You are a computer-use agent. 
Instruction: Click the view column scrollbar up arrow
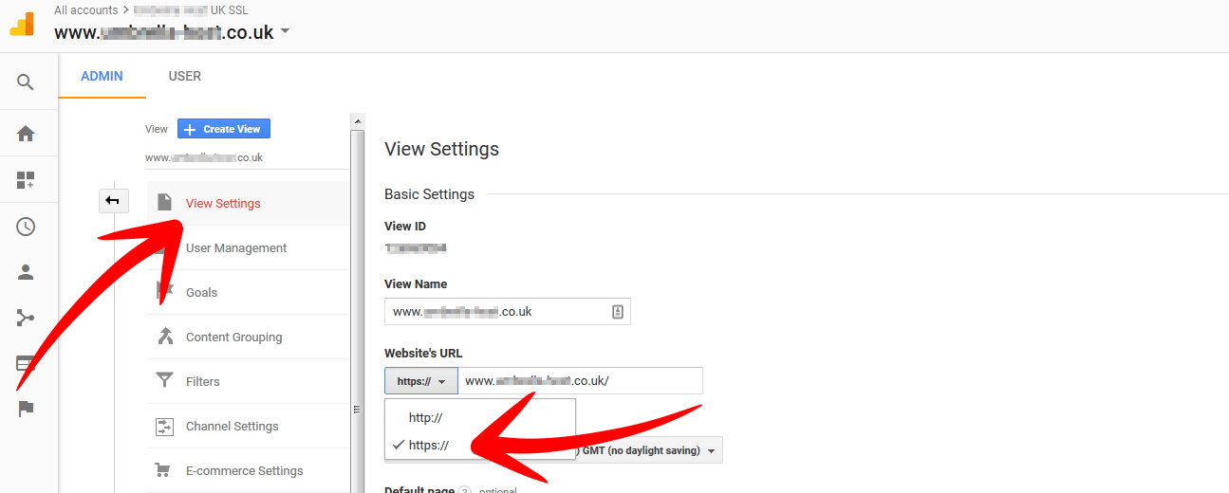point(358,121)
